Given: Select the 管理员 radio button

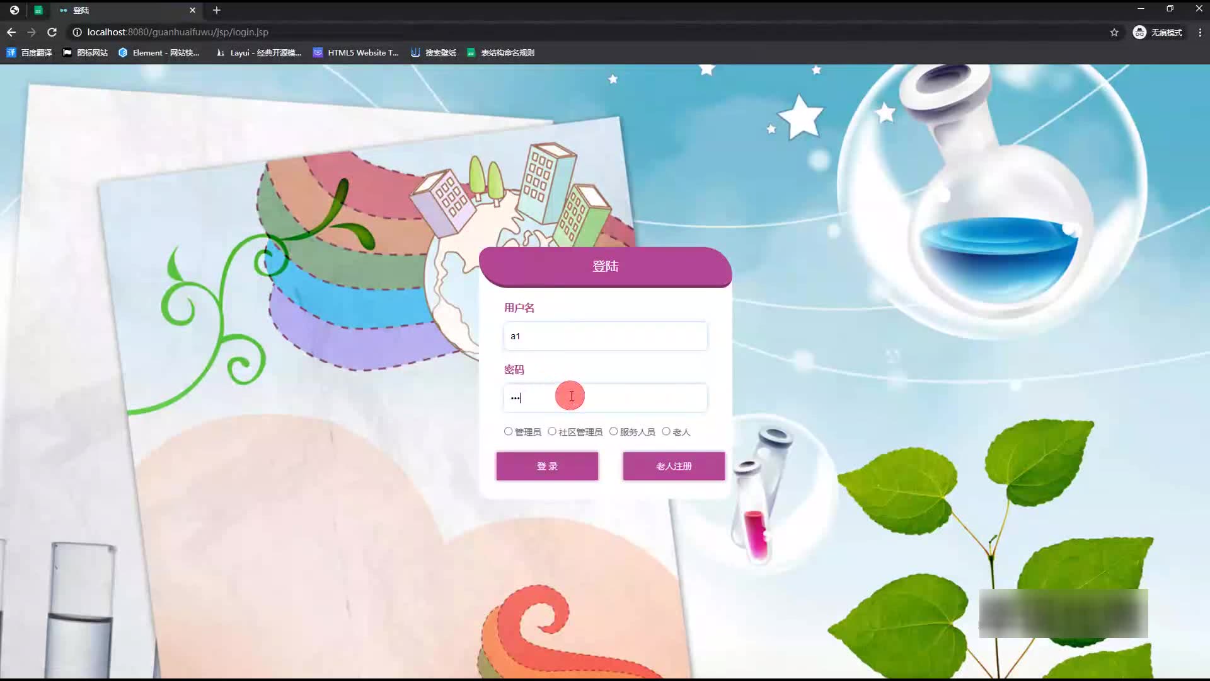Looking at the screenshot, I should coord(508,431).
